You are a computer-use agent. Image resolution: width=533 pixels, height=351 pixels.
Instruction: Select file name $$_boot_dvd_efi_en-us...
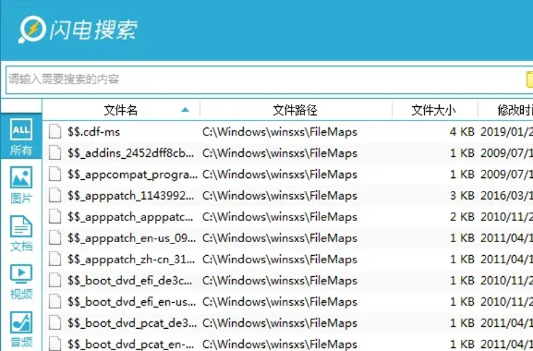(131, 302)
